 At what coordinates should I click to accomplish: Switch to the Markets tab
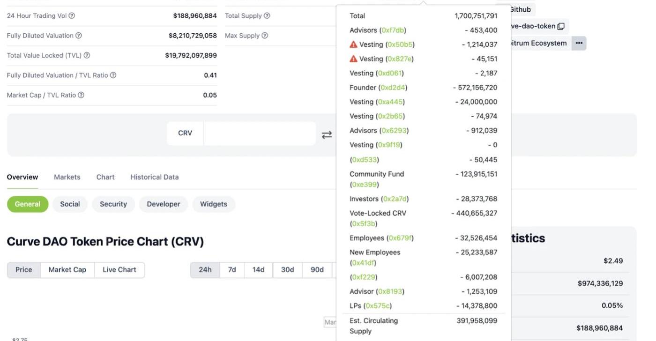(x=67, y=177)
